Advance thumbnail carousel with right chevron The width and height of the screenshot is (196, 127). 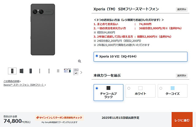81,73
